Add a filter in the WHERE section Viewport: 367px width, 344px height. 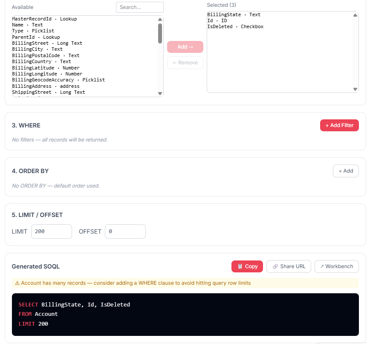coord(339,125)
